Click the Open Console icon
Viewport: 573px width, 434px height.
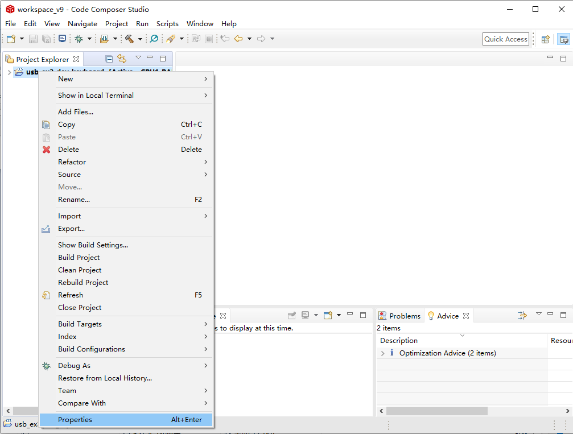[328, 315]
